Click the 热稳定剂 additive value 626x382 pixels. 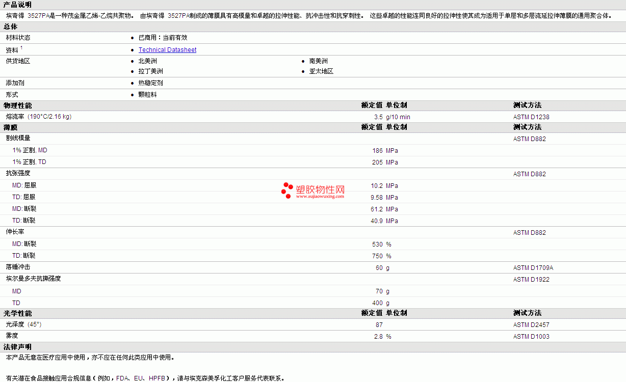pyautogui.click(x=151, y=83)
